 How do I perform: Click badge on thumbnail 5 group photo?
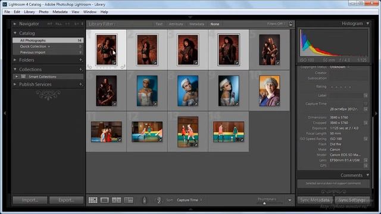277,63
